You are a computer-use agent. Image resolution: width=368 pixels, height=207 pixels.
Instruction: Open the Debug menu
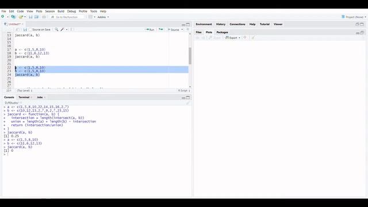71,11
